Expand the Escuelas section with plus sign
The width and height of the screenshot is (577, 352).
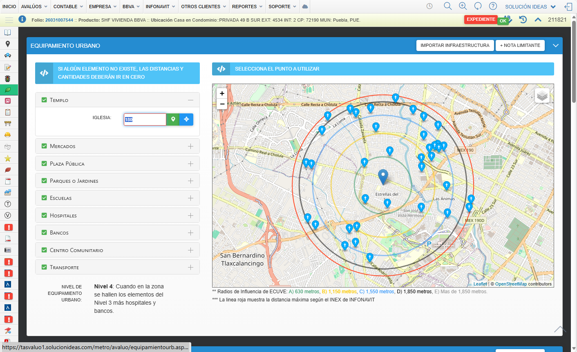pyautogui.click(x=190, y=198)
